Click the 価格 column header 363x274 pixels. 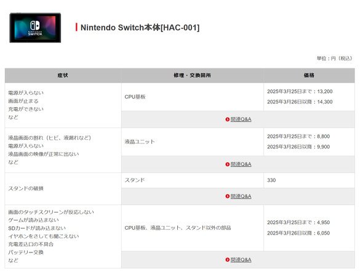point(309,76)
